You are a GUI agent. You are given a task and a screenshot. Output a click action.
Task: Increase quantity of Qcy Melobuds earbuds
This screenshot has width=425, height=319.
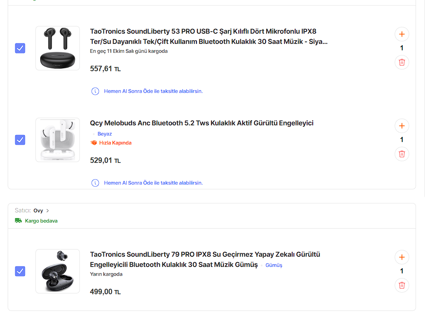coord(402,126)
